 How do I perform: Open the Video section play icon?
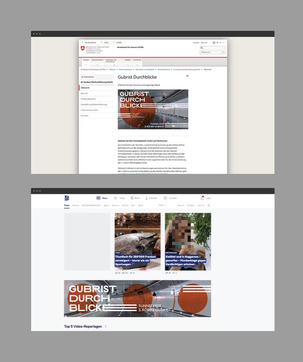click(x=116, y=198)
